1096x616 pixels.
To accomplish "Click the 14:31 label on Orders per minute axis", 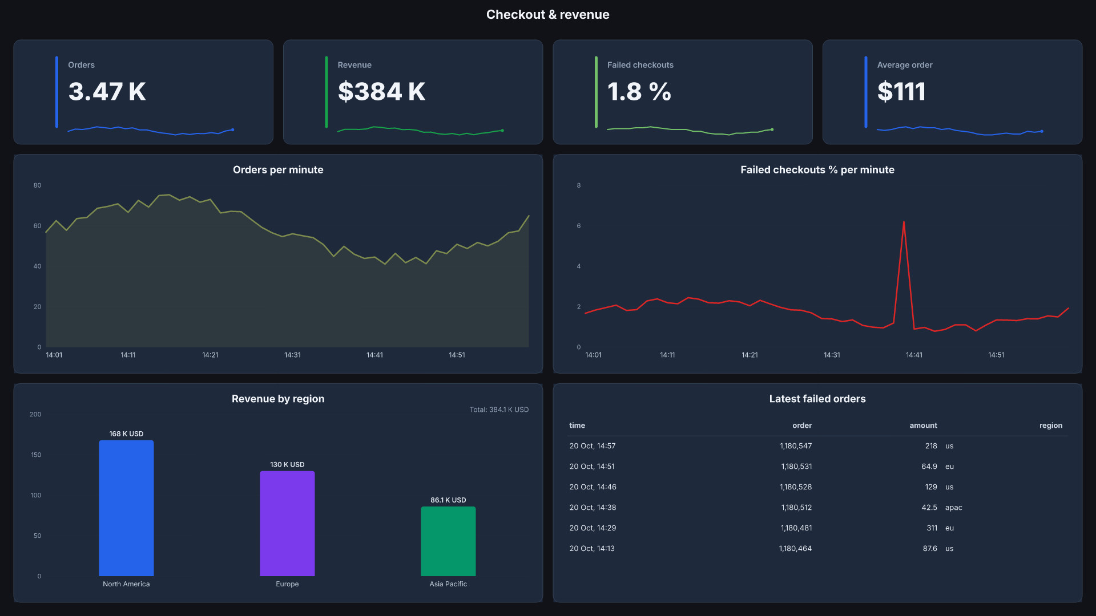I will (292, 355).
